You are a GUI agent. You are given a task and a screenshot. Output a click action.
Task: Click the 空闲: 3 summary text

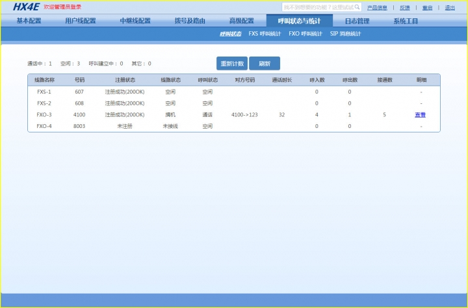70,64
